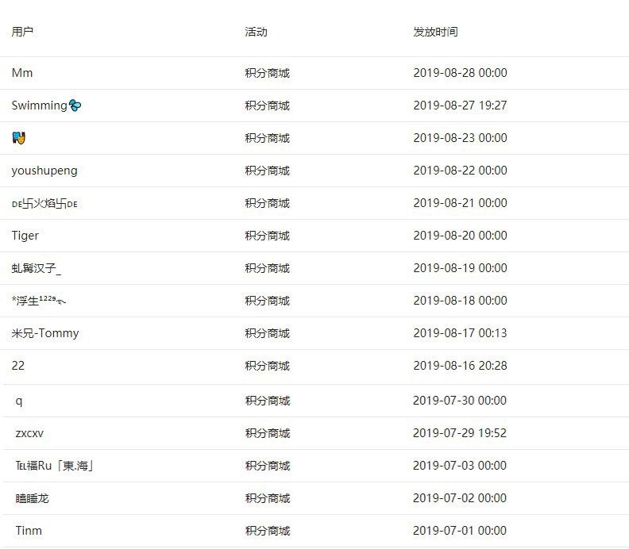This screenshot has width=629, height=549.
Task: Click username Tinm
Action: (29, 531)
